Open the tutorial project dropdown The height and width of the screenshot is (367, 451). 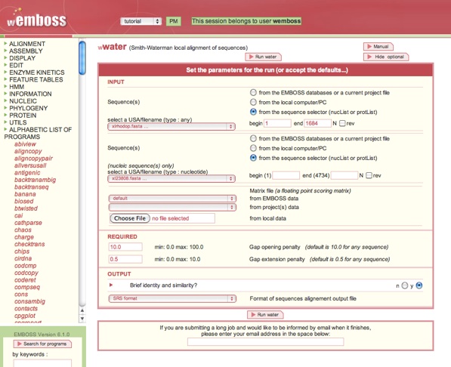(x=141, y=21)
